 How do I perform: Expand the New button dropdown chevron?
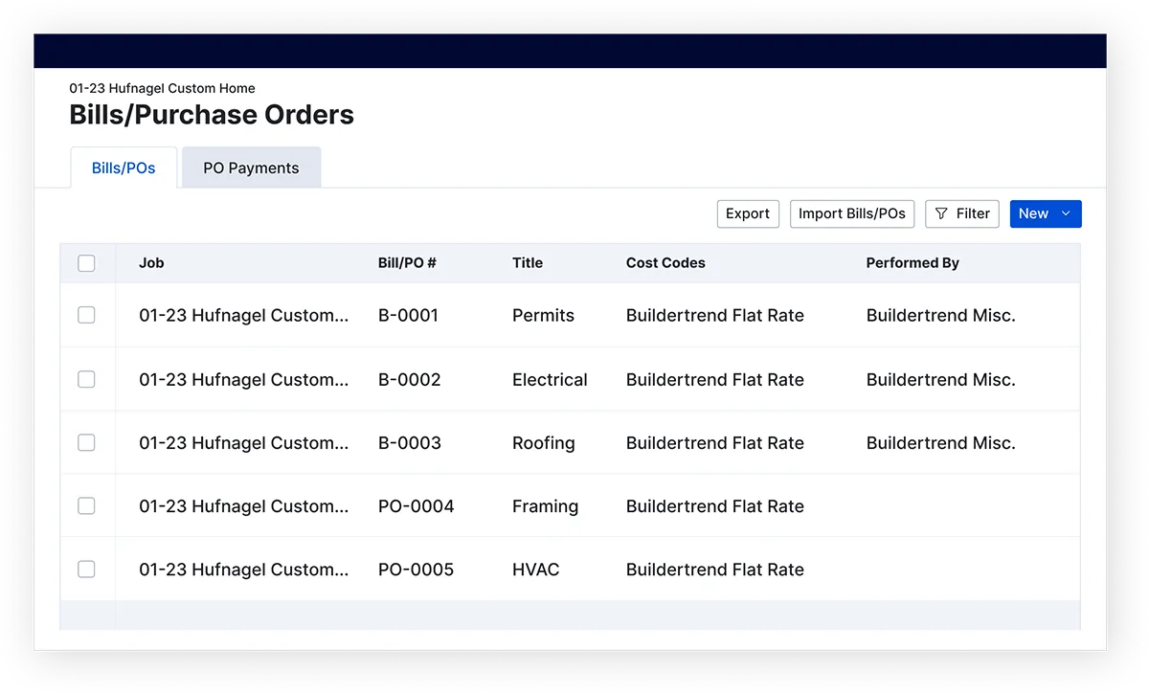(x=1066, y=214)
